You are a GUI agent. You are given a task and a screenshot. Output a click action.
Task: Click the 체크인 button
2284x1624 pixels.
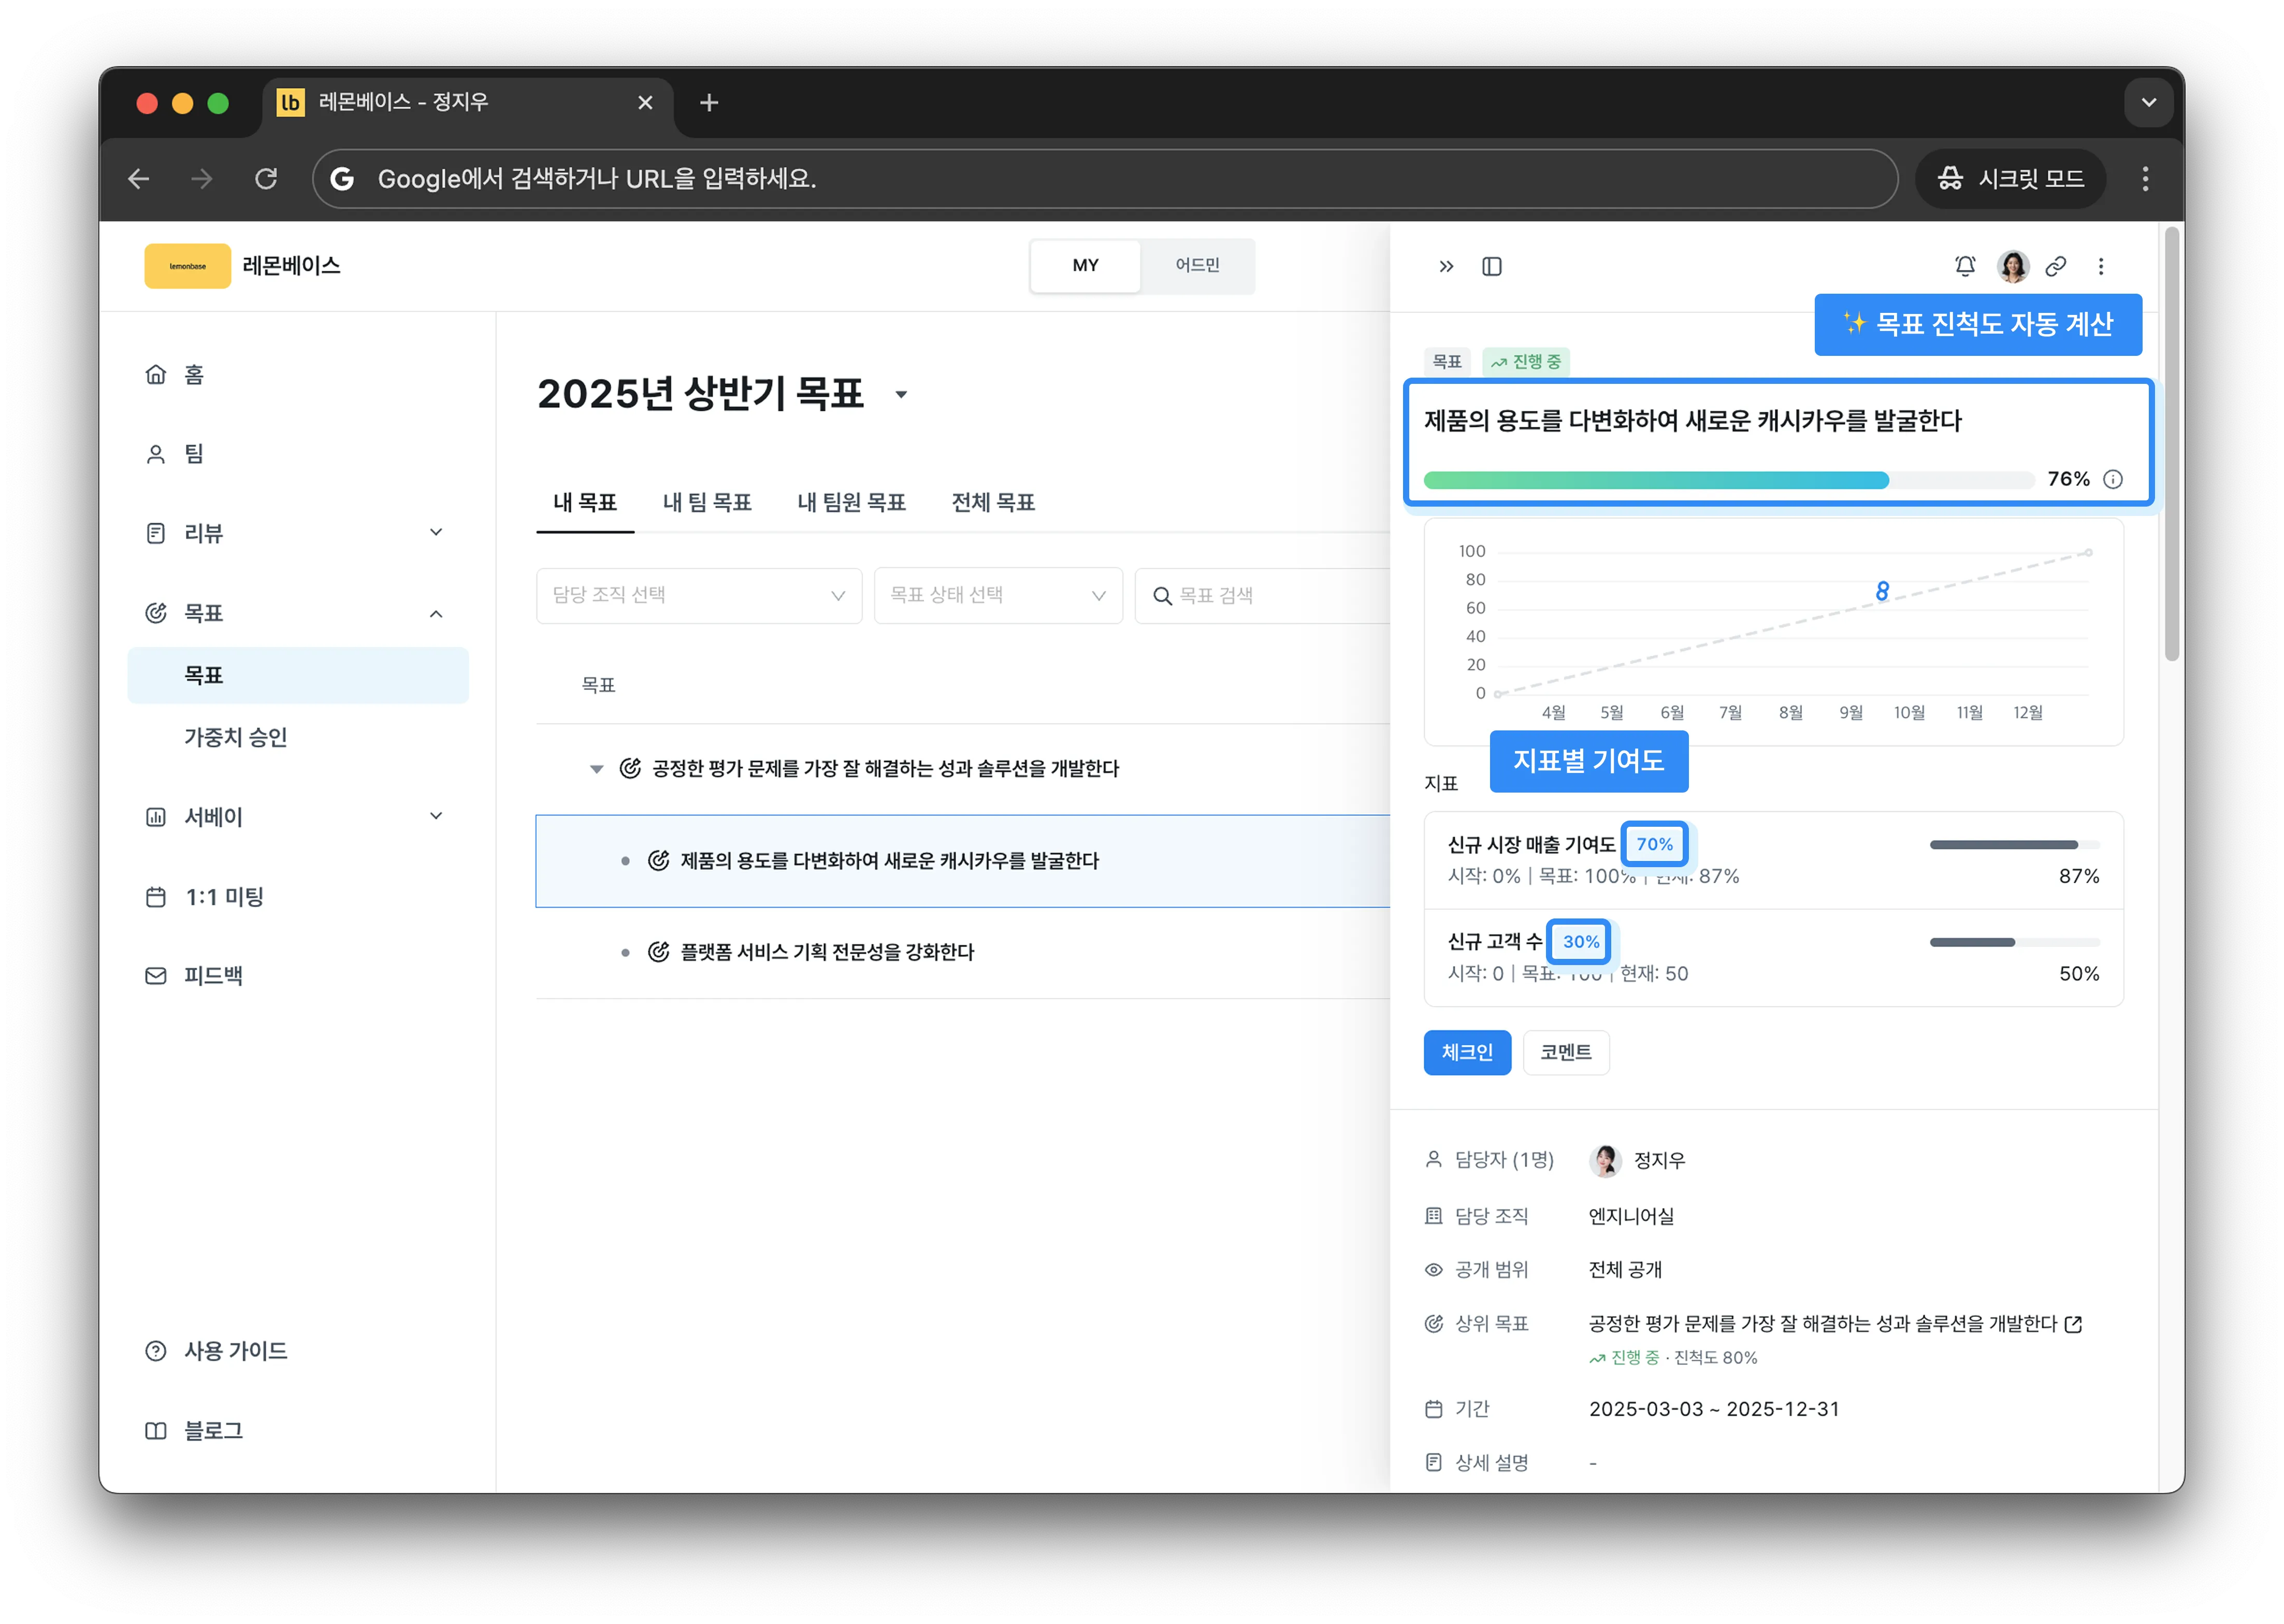[x=1466, y=1052]
